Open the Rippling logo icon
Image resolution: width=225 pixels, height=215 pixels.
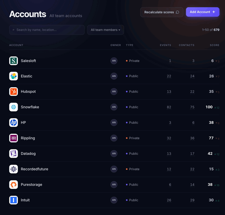tap(13, 138)
